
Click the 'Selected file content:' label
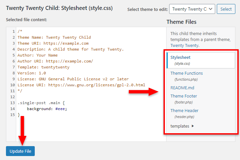click(x=26, y=20)
